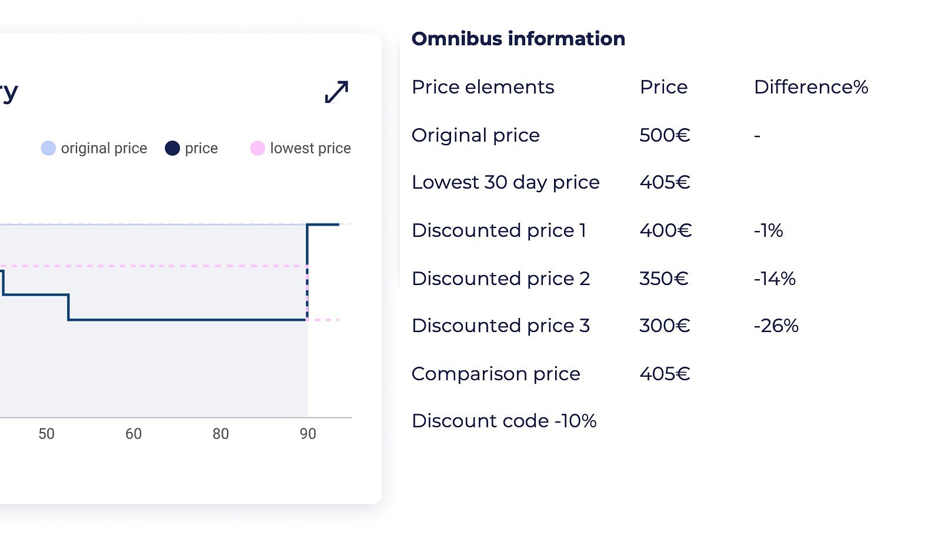941x556 pixels.
Task: Select the Price column header
Action: (x=664, y=86)
